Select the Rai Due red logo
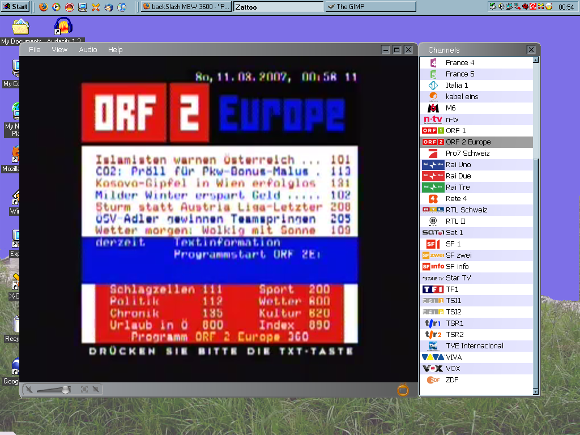580x435 pixels. [433, 176]
